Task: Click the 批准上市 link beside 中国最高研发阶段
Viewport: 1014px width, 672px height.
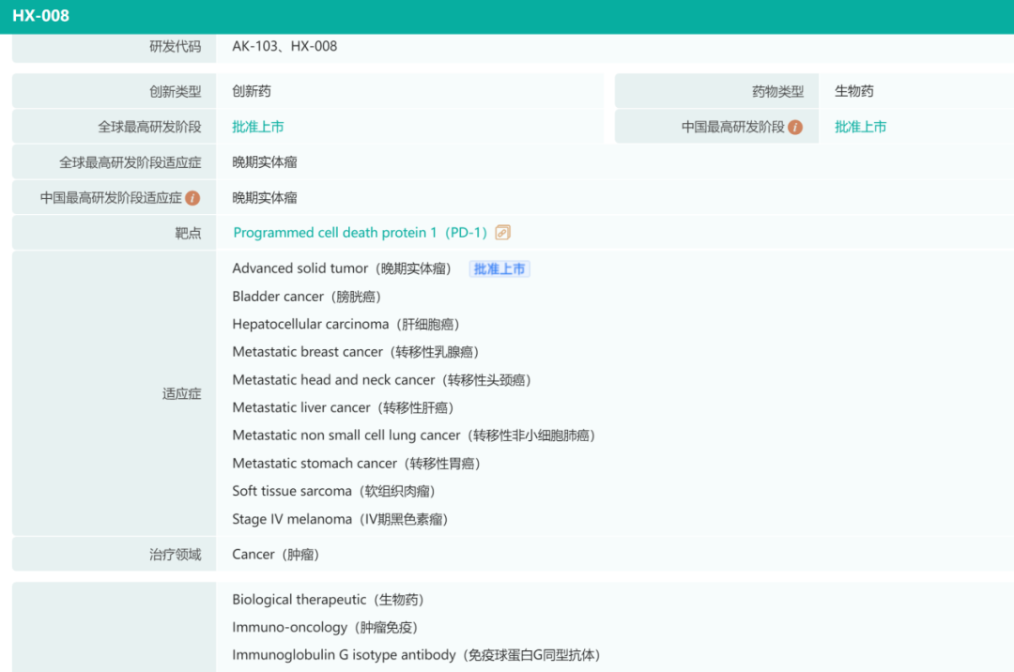Action: [x=861, y=126]
